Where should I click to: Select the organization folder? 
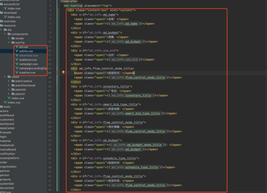coord(8,166)
